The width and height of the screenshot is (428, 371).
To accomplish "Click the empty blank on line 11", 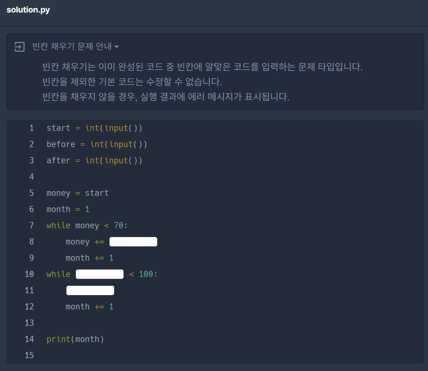I will click(x=90, y=290).
